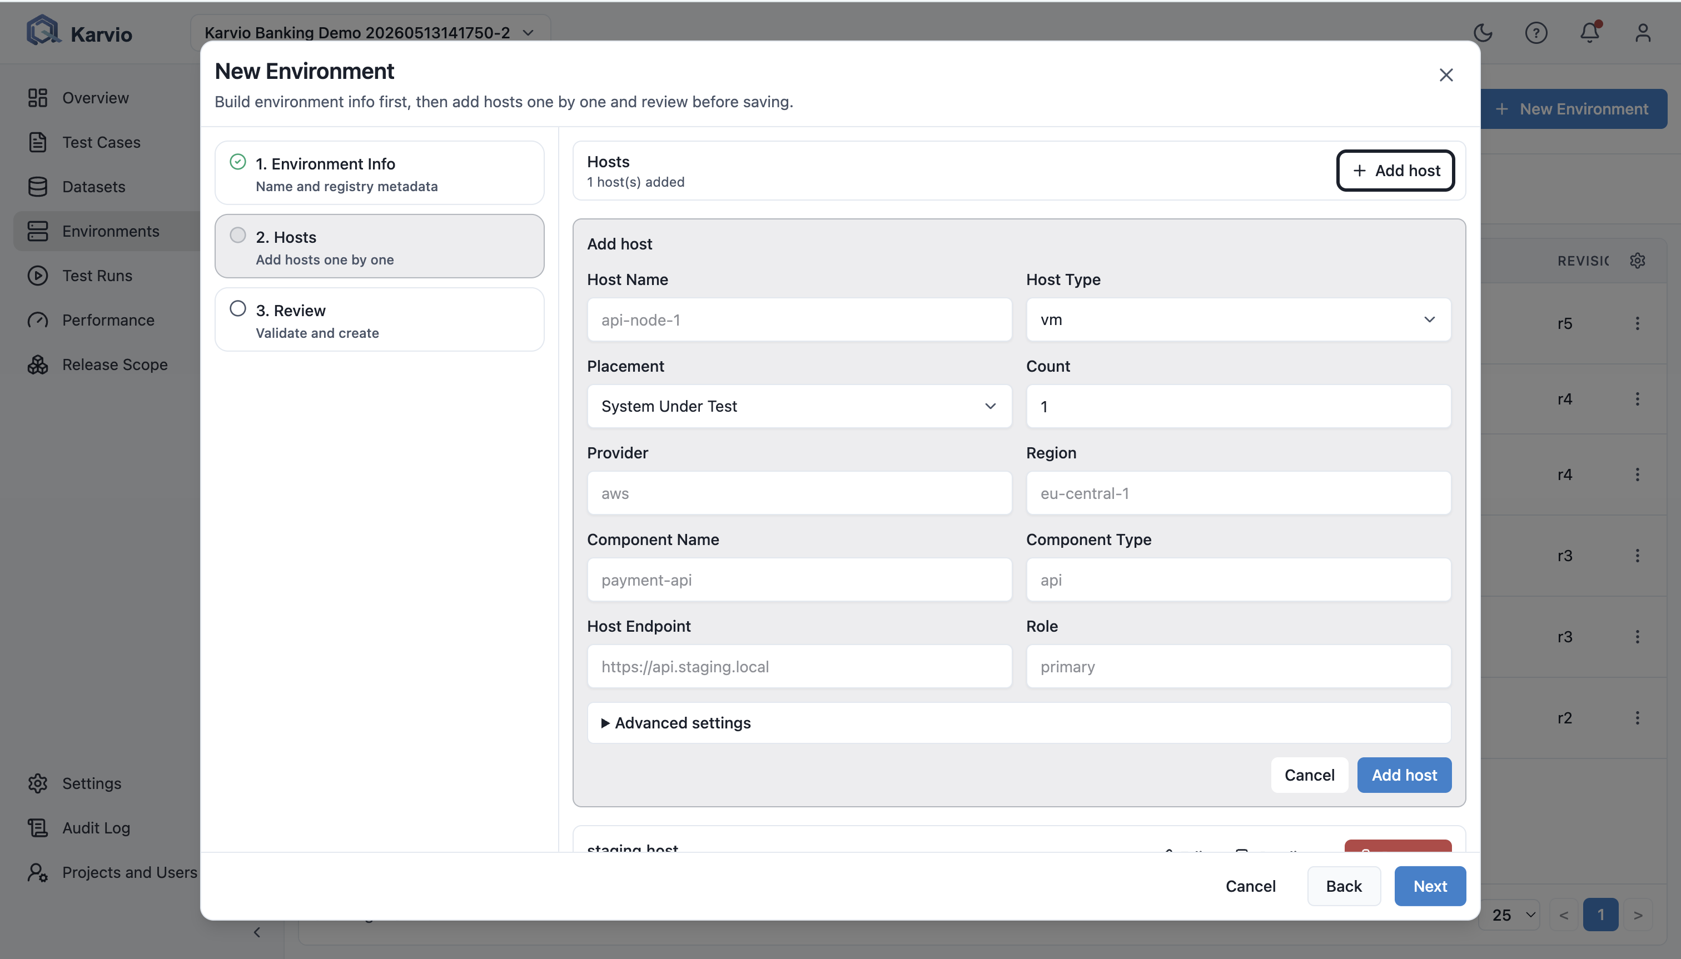Image resolution: width=1681 pixels, height=959 pixels.
Task: Open the notifications bell
Action: (x=1590, y=32)
